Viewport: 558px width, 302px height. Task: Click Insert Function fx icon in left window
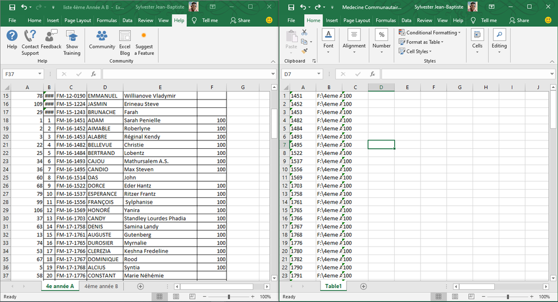tap(93, 74)
